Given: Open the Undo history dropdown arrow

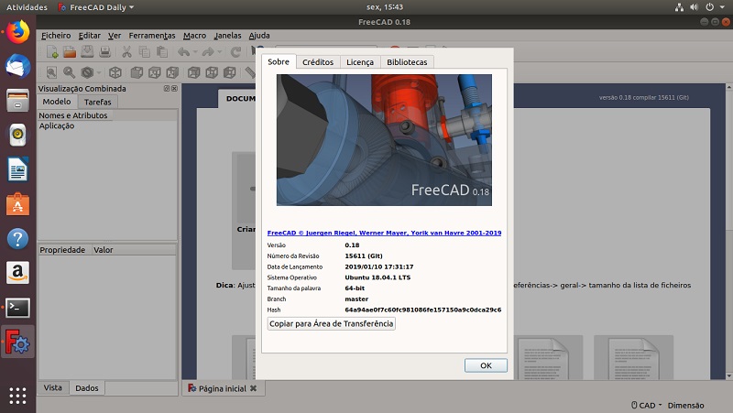Looking at the screenshot, I should pyautogui.click(x=195, y=52).
